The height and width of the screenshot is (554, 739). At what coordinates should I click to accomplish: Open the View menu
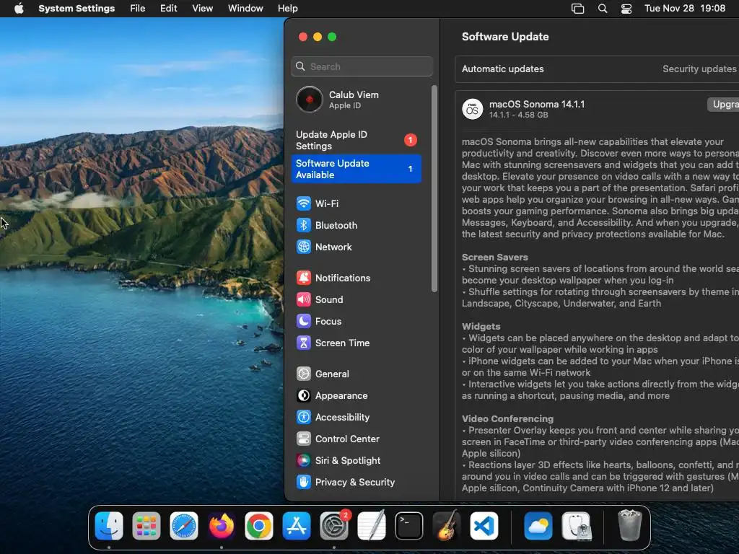202,9
